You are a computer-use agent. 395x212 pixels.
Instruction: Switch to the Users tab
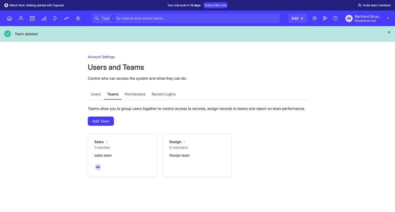pyautogui.click(x=96, y=94)
